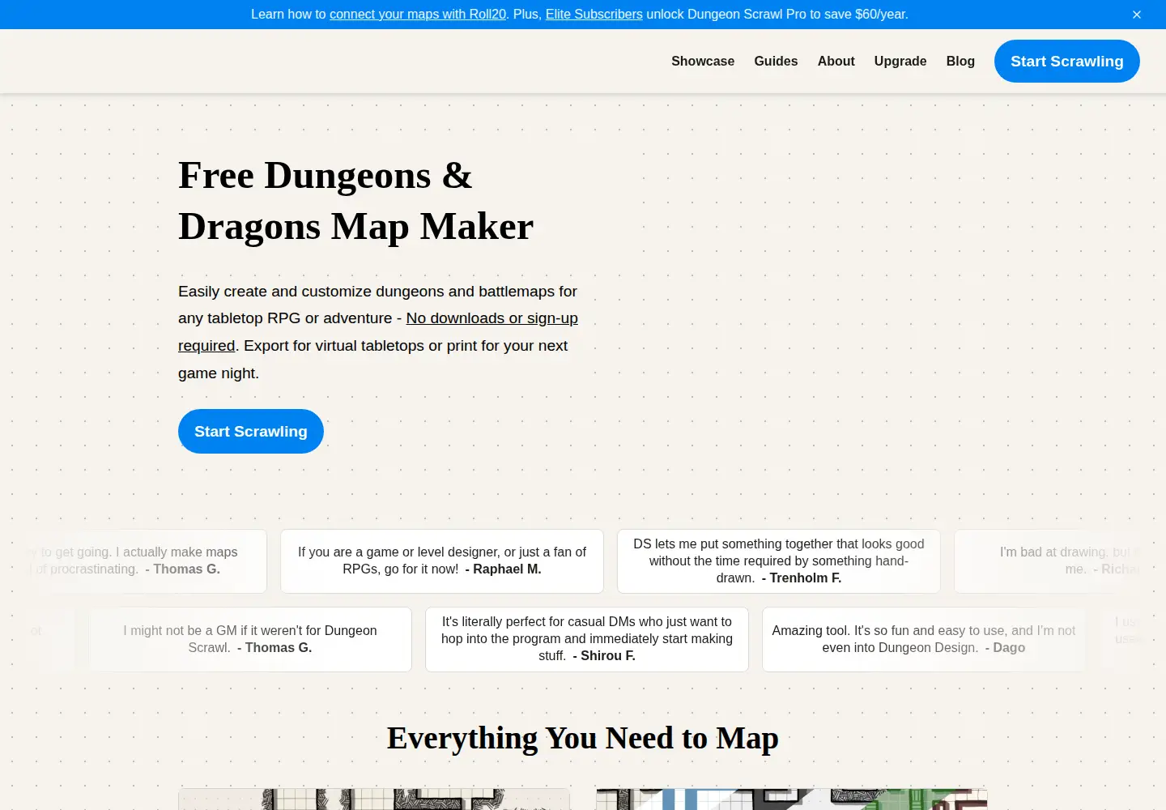Click the 'Everything You Need to Map' heading

pos(583,738)
